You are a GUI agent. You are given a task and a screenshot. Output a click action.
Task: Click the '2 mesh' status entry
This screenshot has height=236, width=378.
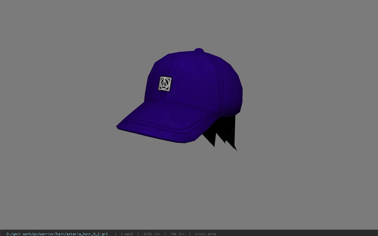pyautogui.click(x=127, y=234)
